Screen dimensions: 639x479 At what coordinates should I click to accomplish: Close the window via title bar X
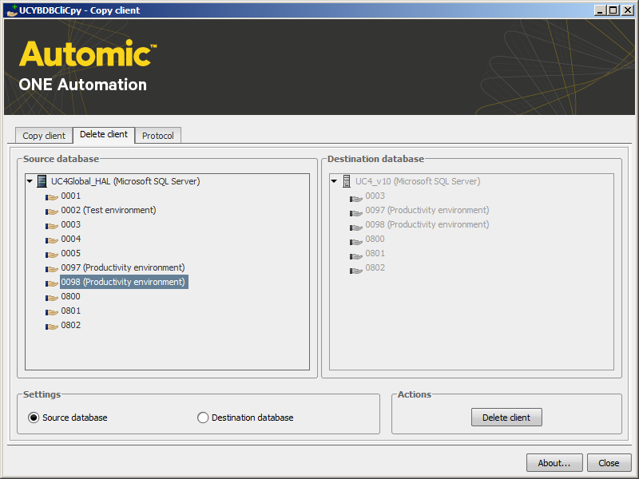coord(628,10)
